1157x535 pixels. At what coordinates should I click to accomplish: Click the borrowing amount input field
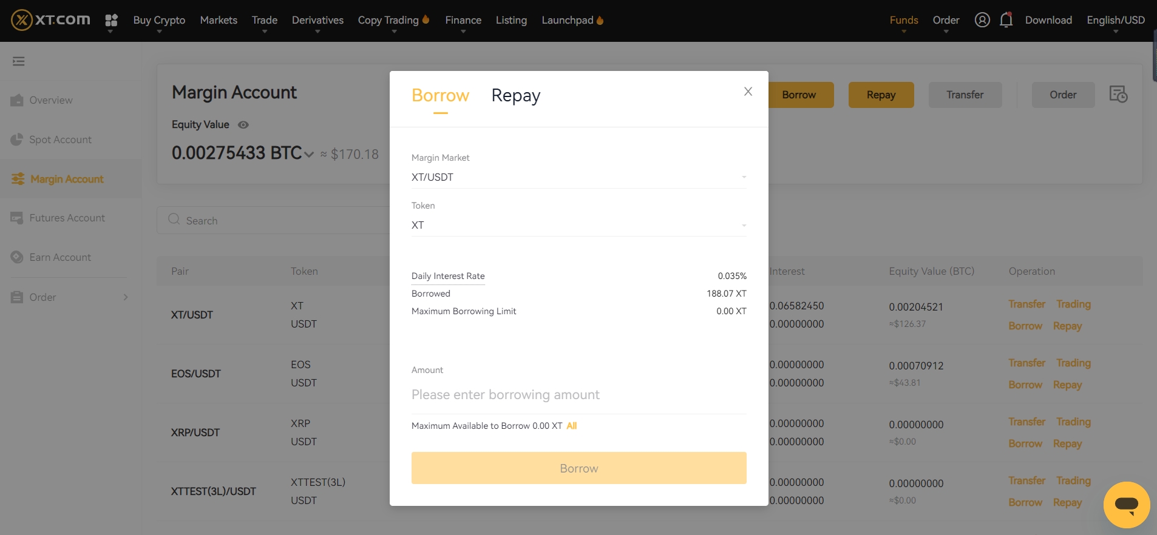pos(579,395)
